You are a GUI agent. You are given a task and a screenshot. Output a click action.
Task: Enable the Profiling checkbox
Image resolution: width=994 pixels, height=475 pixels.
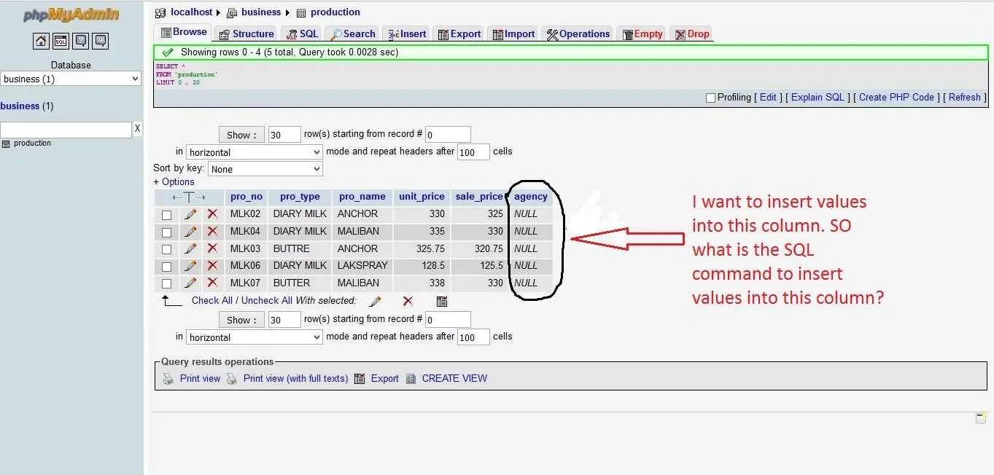pyautogui.click(x=710, y=98)
